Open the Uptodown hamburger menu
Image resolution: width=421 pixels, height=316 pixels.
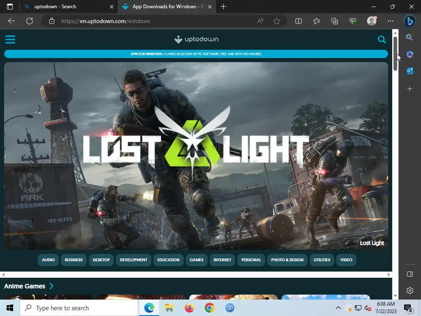coord(10,39)
